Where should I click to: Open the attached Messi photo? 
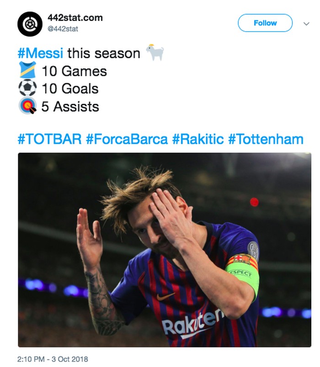165,250
